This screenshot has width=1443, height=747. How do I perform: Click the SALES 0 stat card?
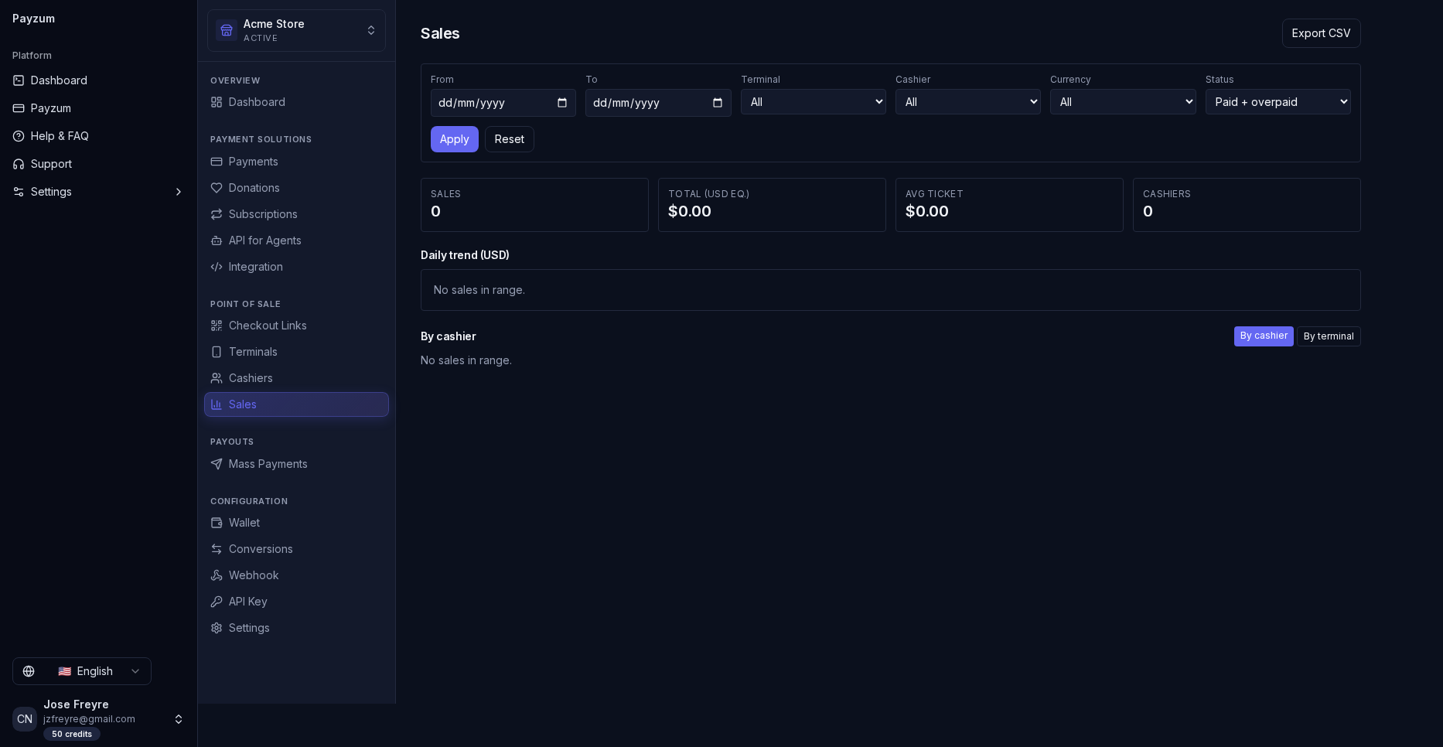pos(534,205)
